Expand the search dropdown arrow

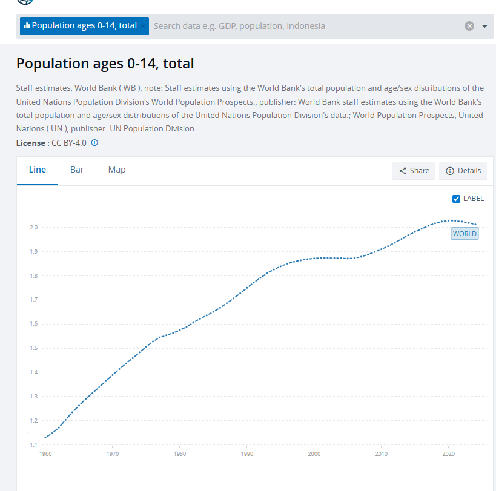(x=484, y=26)
